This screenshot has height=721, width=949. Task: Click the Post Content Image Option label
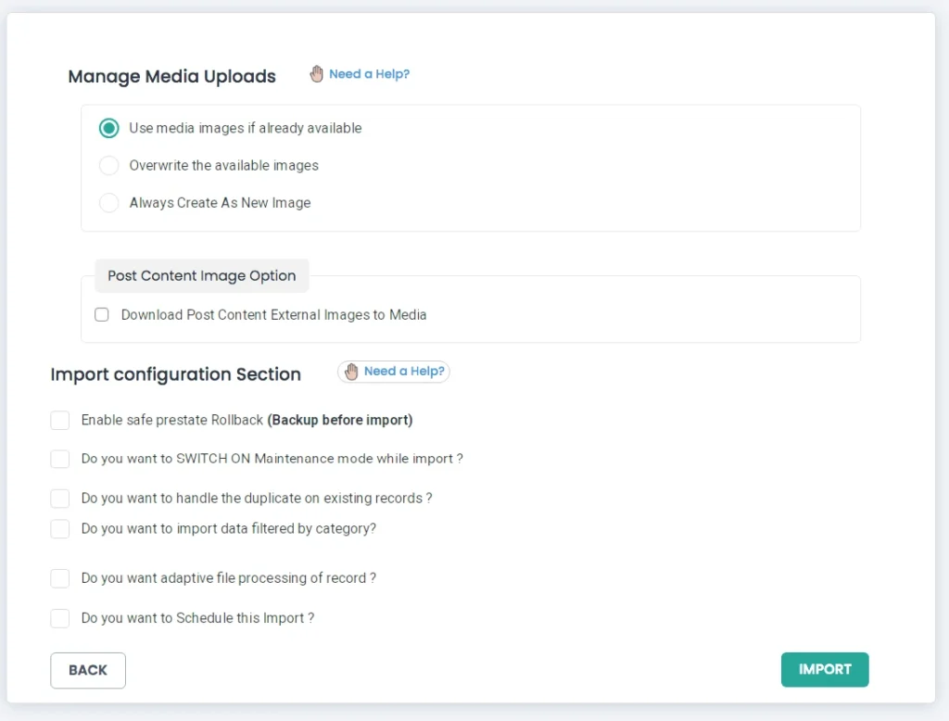201,276
